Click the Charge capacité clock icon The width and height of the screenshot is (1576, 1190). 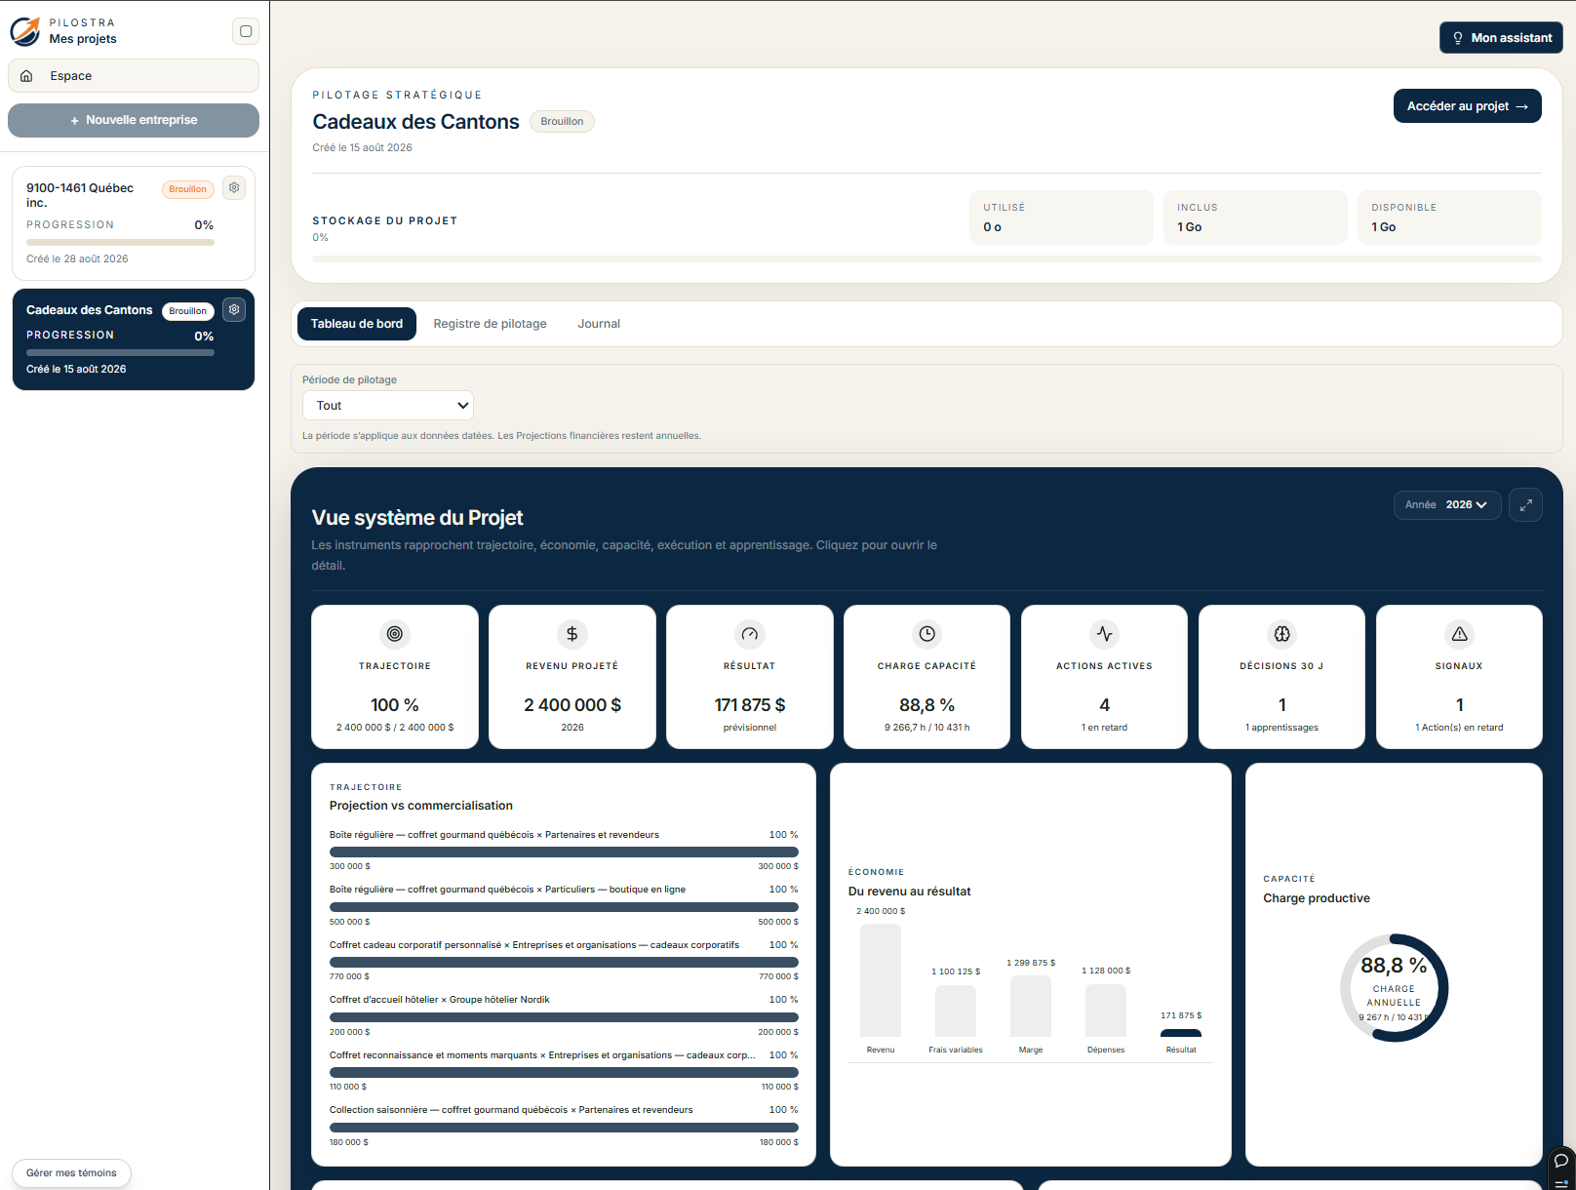pos(926,634)
